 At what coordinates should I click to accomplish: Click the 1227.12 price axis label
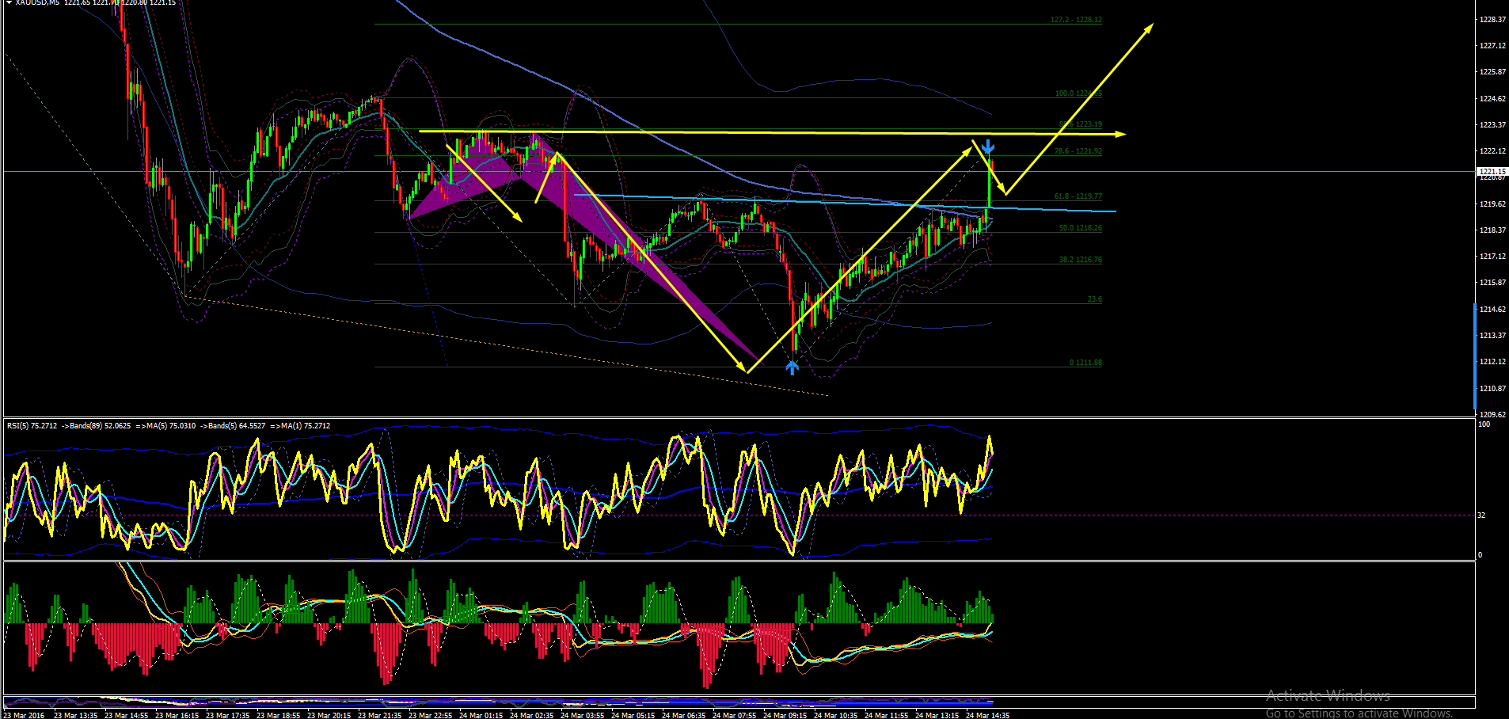click(x=1492, y=46)
